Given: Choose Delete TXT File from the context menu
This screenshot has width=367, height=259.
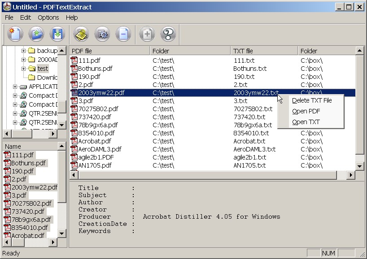Looking at the screenshot, I should point(312,100).
